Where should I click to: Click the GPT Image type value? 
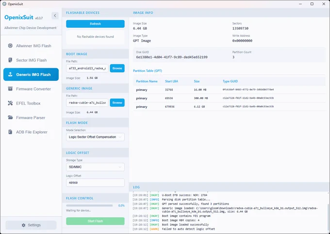click(142, 41)
